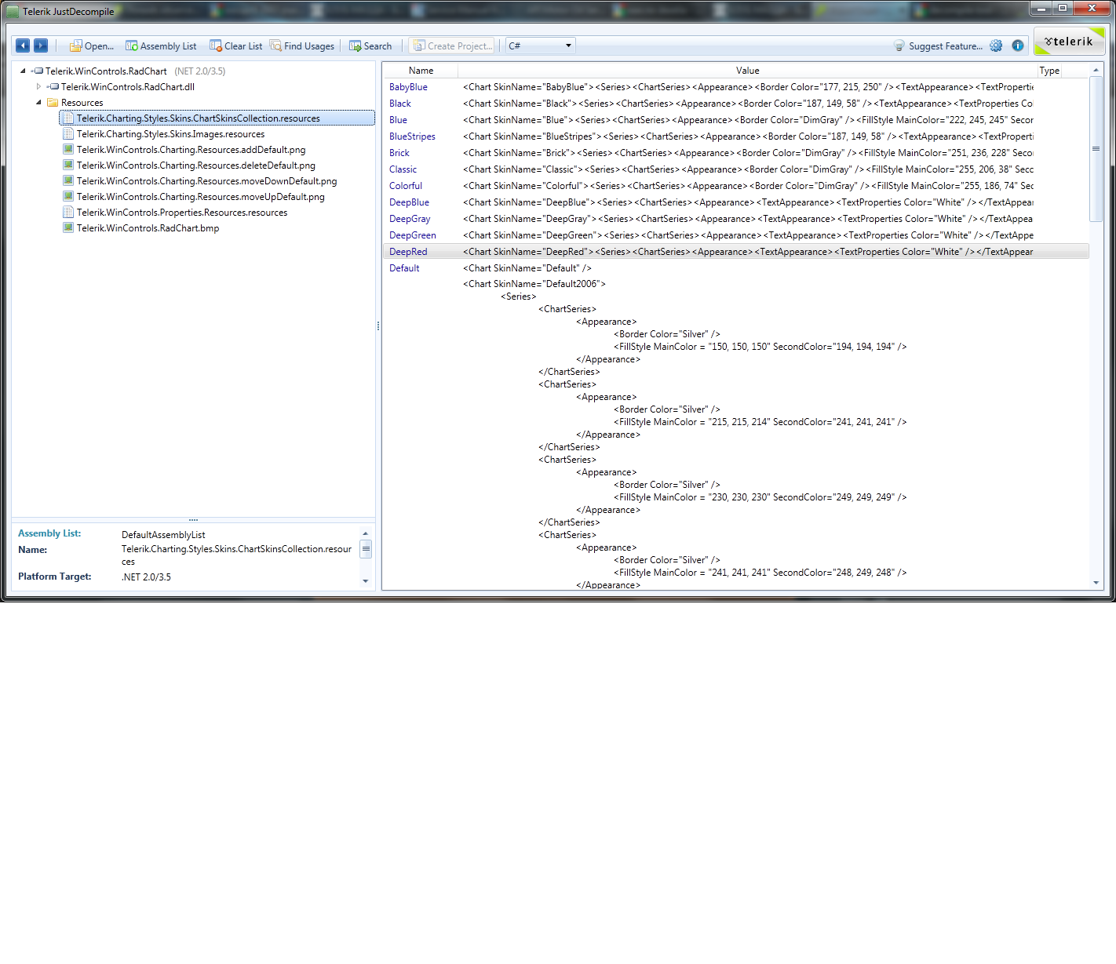Click the Clear List toolbar icon
This screenshot has height=964, width=1116.
tap(216, 46)
